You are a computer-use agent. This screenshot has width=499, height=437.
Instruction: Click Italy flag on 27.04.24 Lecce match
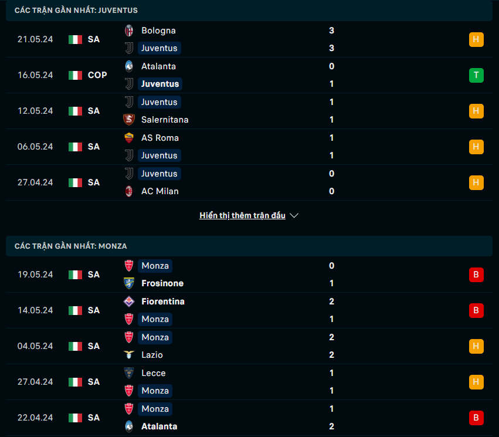pyautogui.click(x=76, y=382)
